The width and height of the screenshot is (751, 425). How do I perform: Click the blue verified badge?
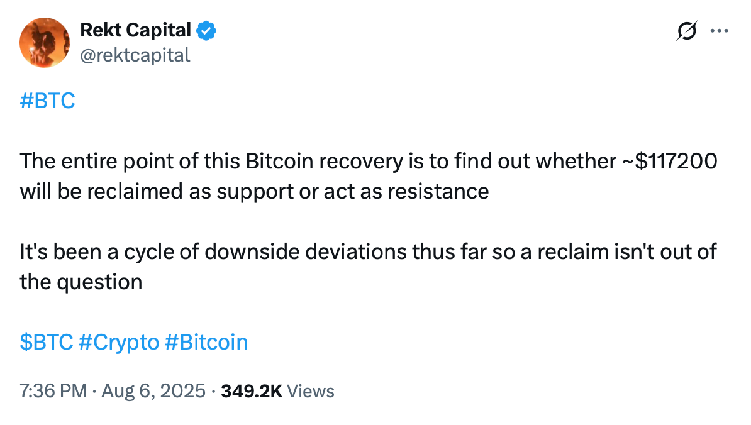[x=206, y=31]
